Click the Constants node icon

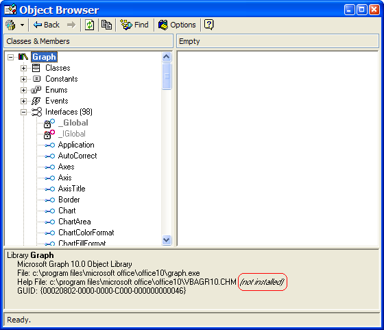tap(36, 79)
